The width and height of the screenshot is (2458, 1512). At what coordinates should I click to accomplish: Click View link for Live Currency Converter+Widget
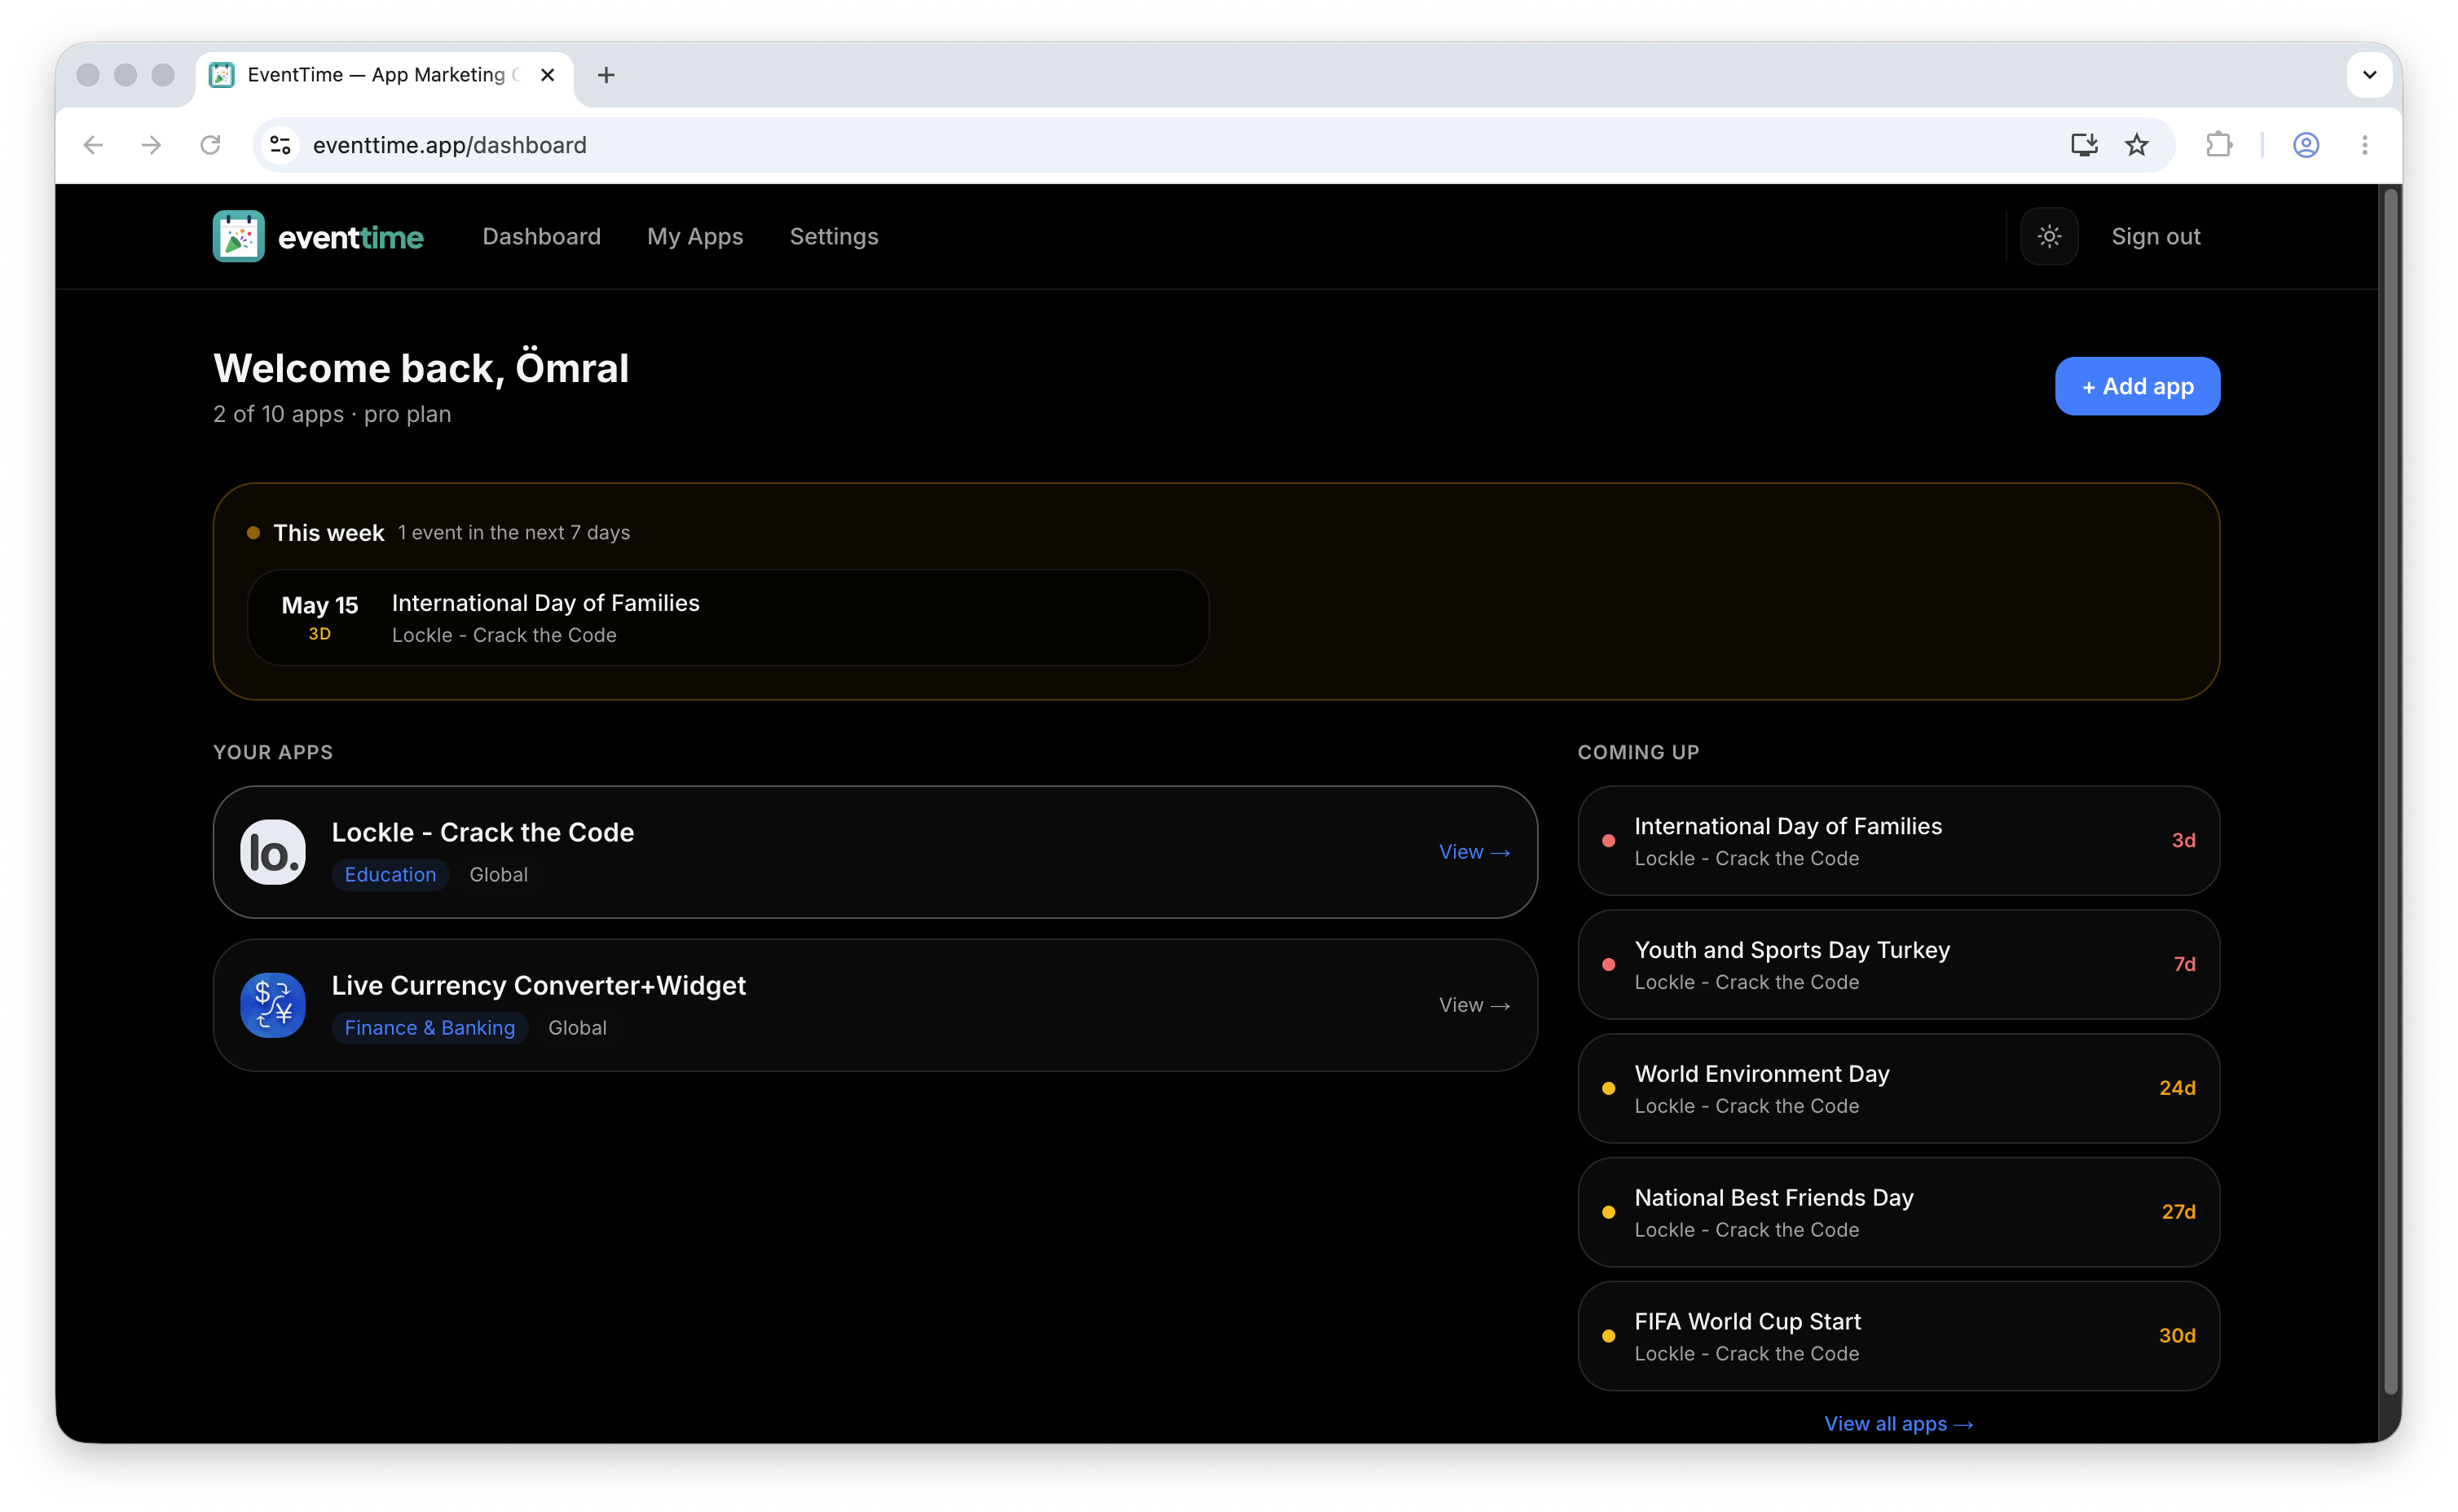click(1473, 1005)
